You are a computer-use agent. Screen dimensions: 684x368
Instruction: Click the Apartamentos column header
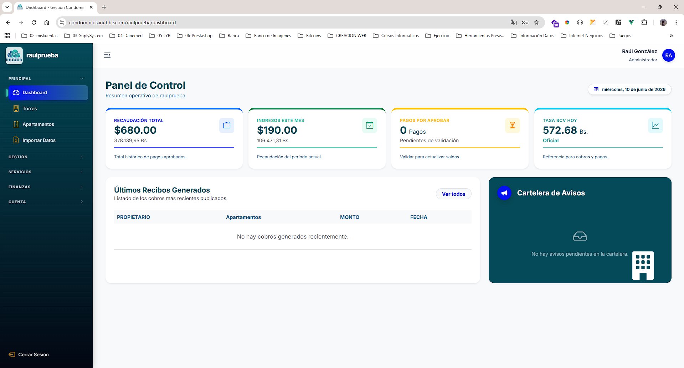tap(243, 217)
